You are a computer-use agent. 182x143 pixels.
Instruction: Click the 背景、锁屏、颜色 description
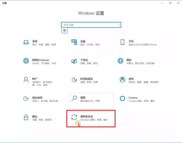[89, 63]
